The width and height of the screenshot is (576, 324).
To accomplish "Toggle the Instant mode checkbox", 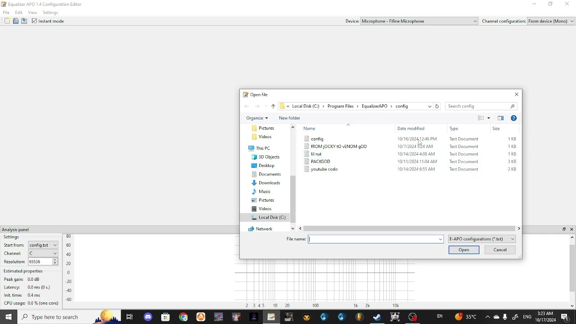I will coord(34,21).
